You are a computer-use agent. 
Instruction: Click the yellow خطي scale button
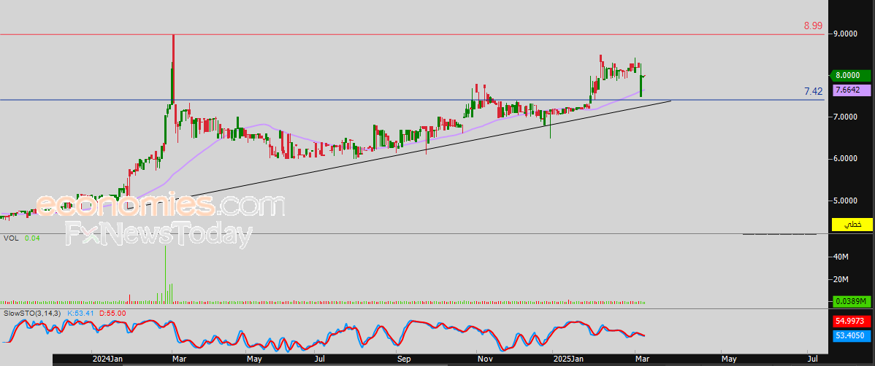tap(852, 225)
